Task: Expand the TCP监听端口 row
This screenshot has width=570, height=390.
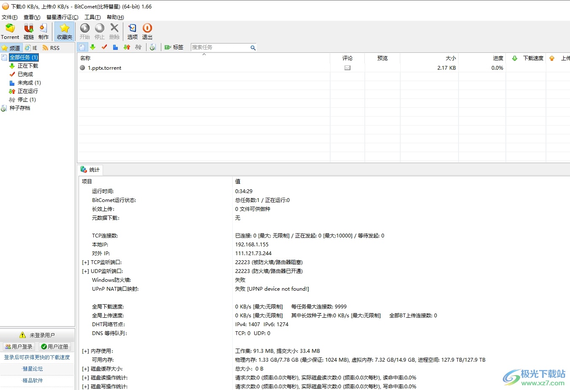Action: 85,262
